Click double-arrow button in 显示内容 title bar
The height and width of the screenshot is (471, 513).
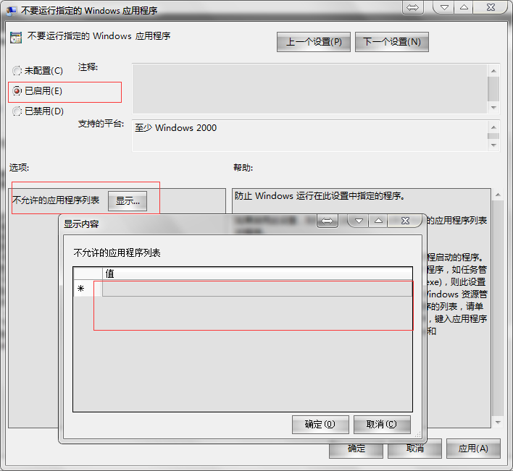(328, 221)
